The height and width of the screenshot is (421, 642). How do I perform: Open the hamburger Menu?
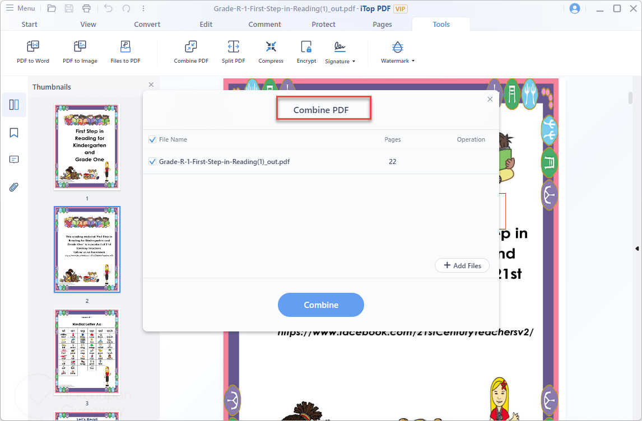coord(21,8)
